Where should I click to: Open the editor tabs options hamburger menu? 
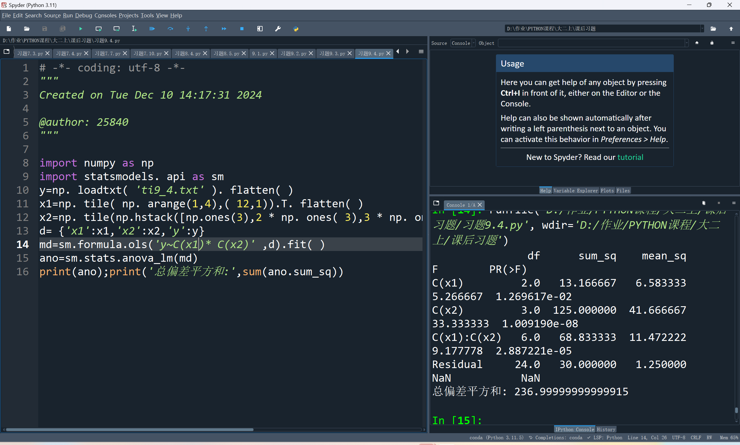click(x=421, y=52)
